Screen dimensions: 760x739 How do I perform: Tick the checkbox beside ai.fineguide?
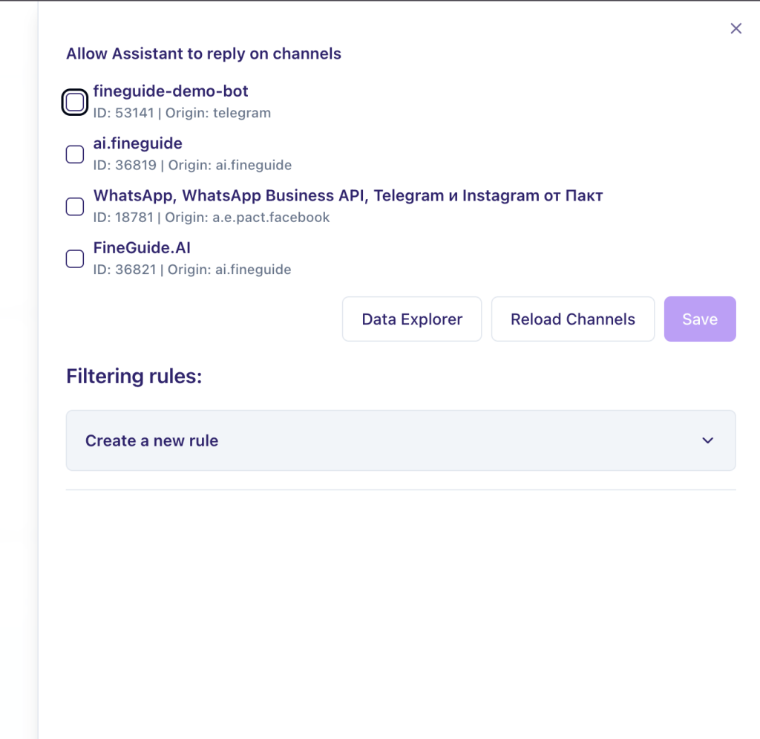click(x=74, y=154)
